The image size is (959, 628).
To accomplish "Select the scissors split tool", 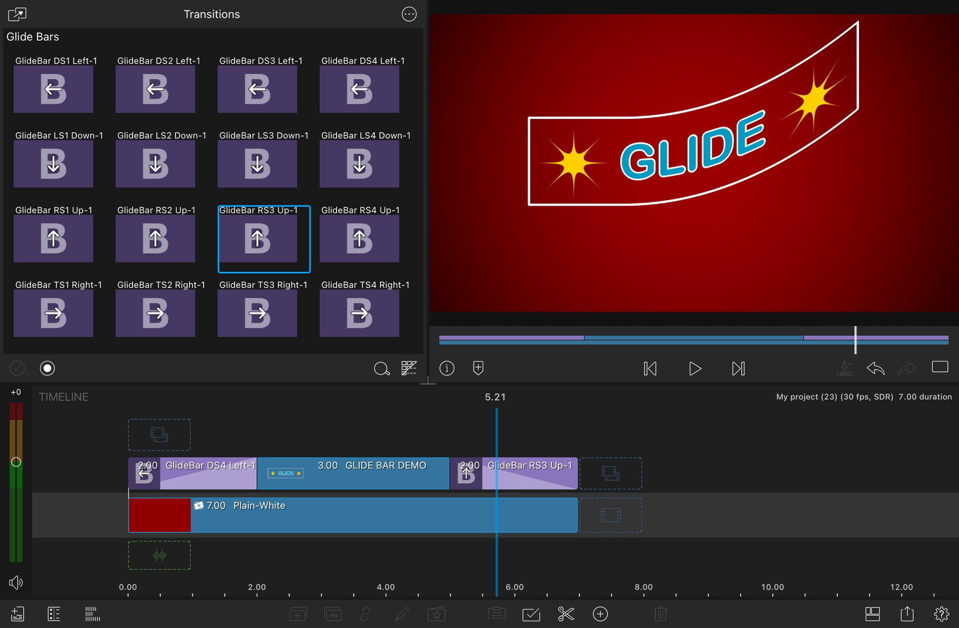I will 566,614.
